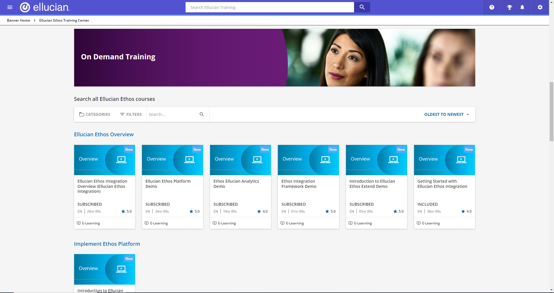Viewport: 554px width, 293px height.
Task: Click star rating on Ethos Ellucian Analytics Demo
Action: [262, 211]
